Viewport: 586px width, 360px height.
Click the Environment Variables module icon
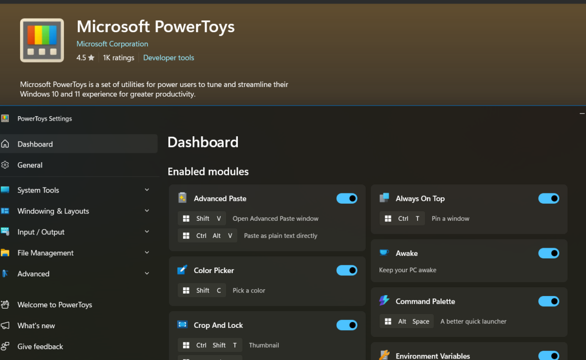[384, 356]
